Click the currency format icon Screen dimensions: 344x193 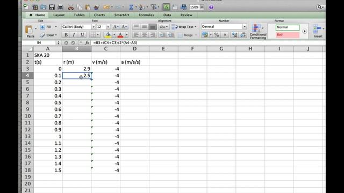(205, 34)
